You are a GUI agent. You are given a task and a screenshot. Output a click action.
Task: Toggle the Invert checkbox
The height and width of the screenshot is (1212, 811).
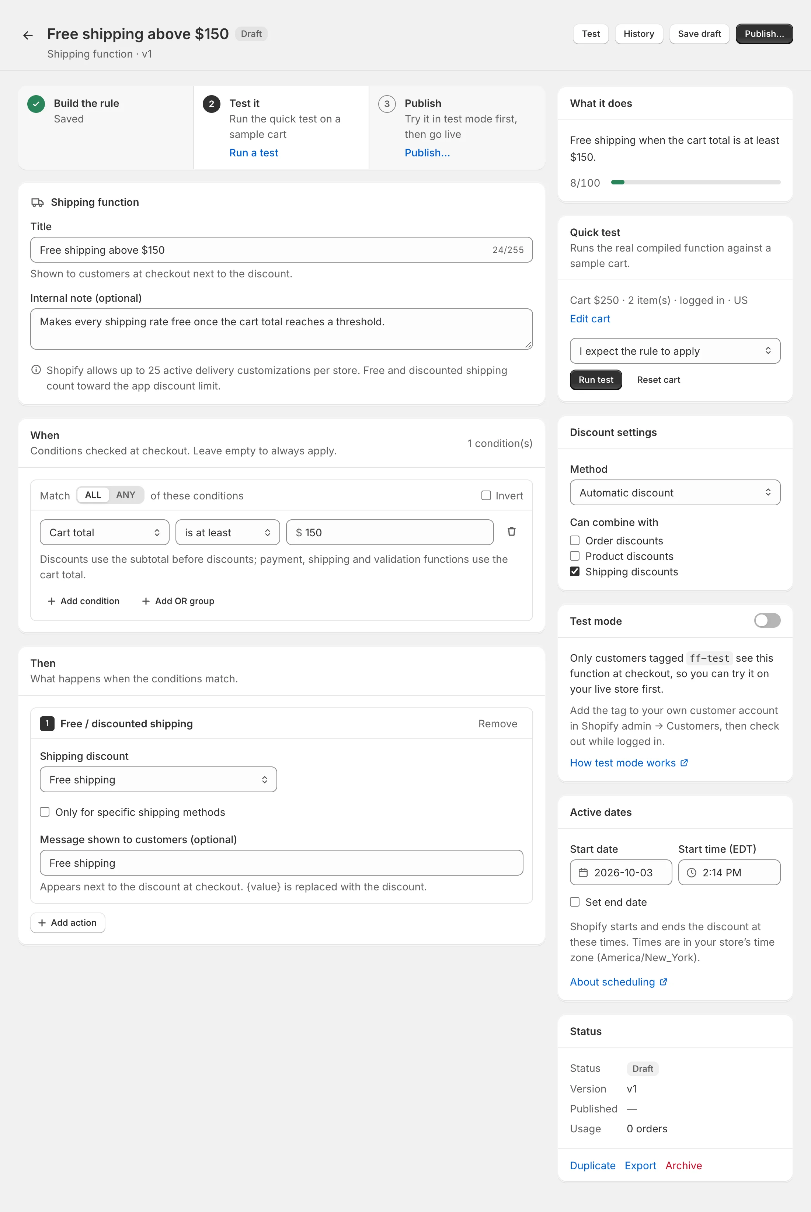486,496
